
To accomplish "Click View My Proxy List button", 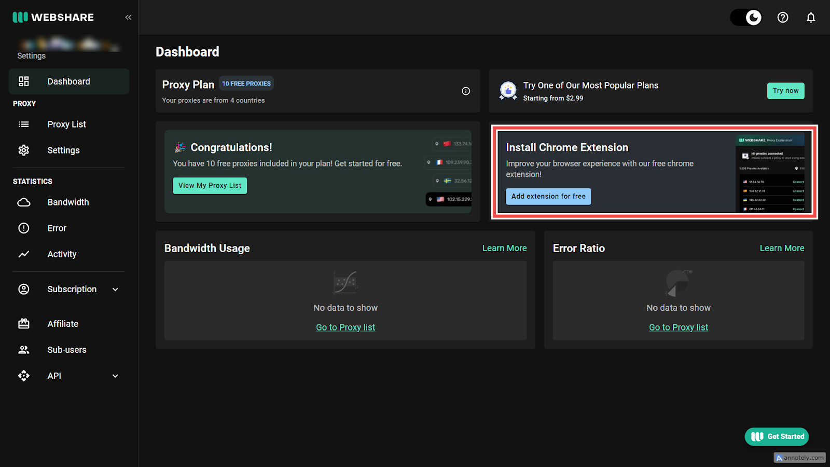I will 210,186.
